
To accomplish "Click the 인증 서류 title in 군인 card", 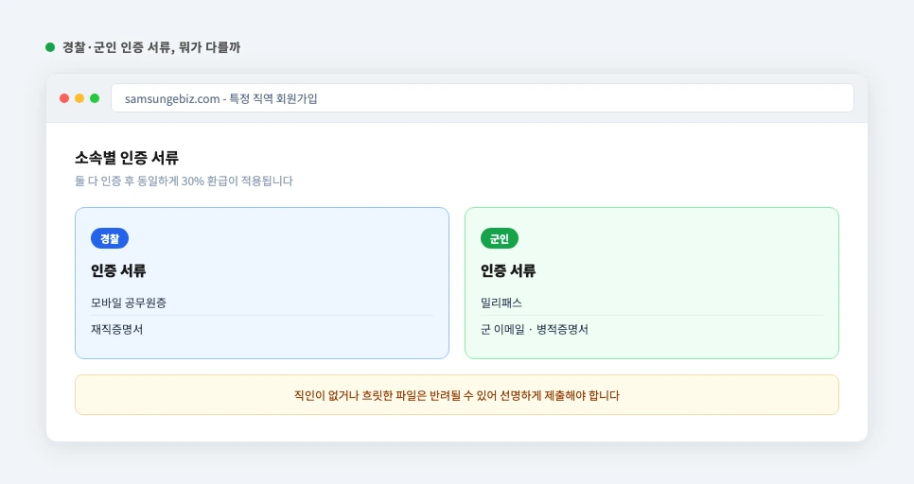I will (x=508, y=270).
